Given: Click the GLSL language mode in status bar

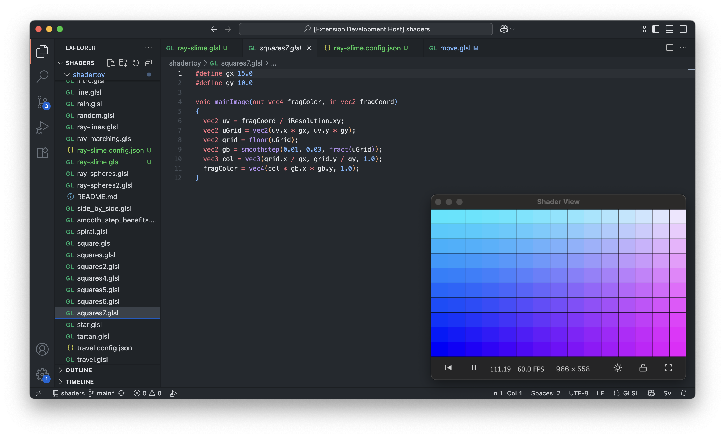Looking at the screenshot, I should [631, 393].
